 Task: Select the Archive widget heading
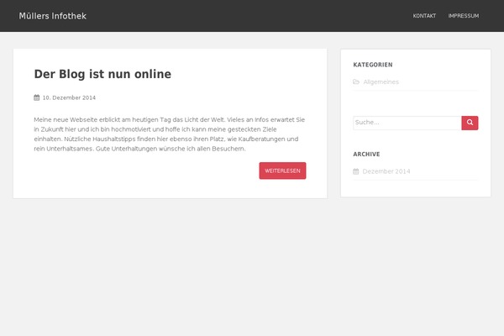pos(366,154)
